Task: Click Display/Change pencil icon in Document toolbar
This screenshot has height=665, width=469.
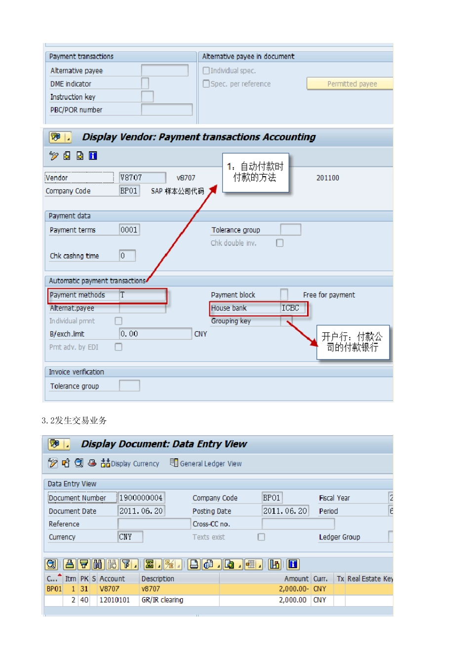Action: pyautogui.click(x=53, y=463)
